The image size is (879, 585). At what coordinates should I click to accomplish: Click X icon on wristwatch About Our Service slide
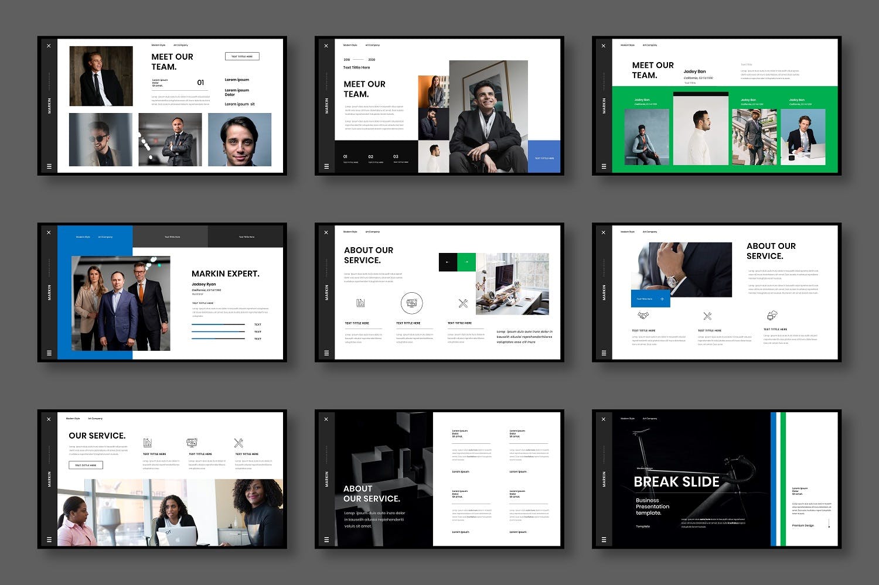point(604,232)
